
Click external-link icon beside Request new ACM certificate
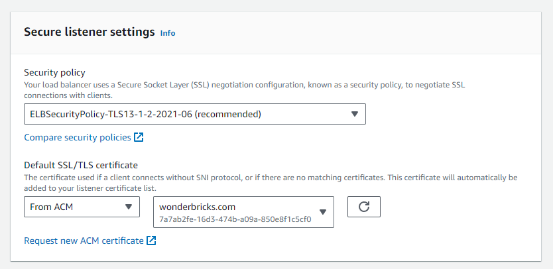(151, 241)
